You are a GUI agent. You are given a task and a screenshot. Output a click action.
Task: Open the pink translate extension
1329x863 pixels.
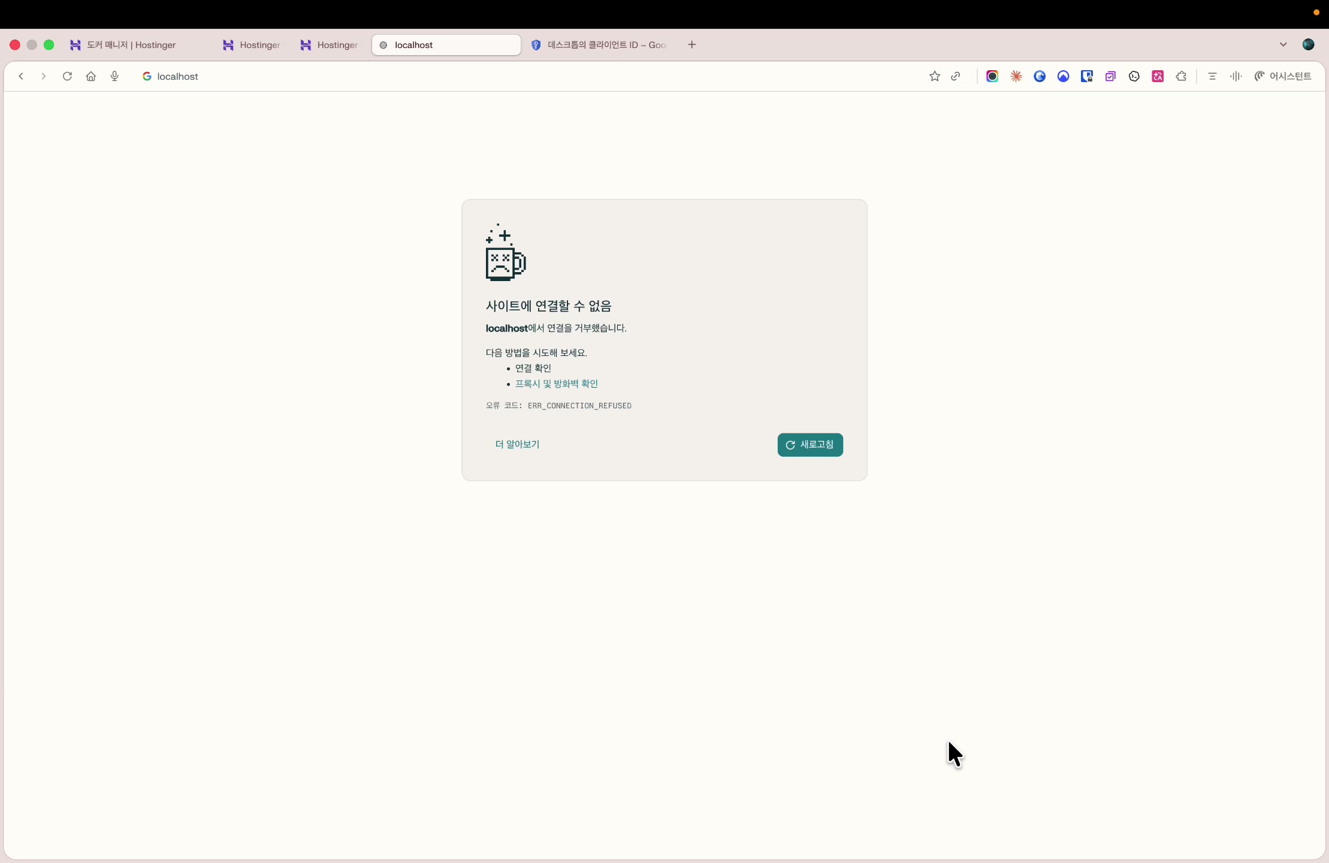pos(1158,76)
